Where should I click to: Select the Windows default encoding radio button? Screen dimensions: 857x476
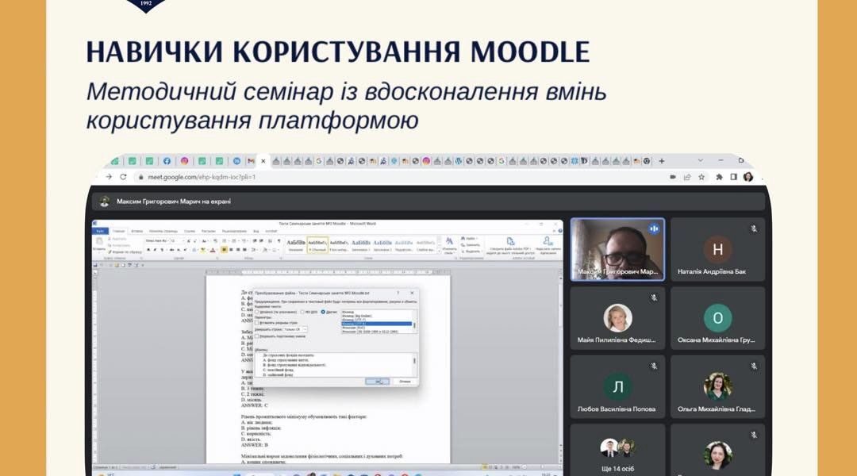257,312
